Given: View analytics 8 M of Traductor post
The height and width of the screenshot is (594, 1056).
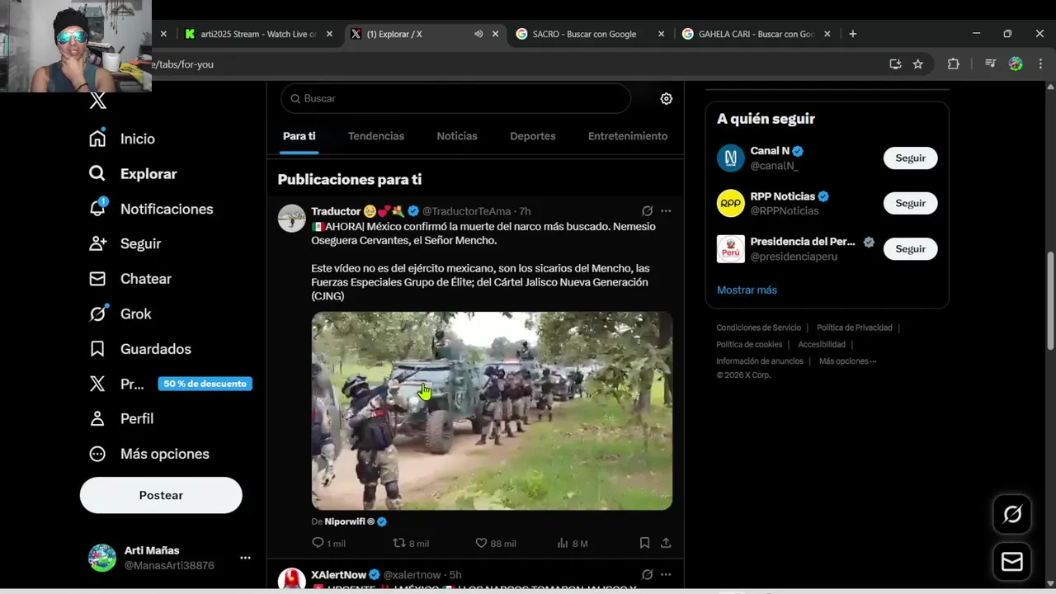Looking at the screenshot, I should [573, 543].
